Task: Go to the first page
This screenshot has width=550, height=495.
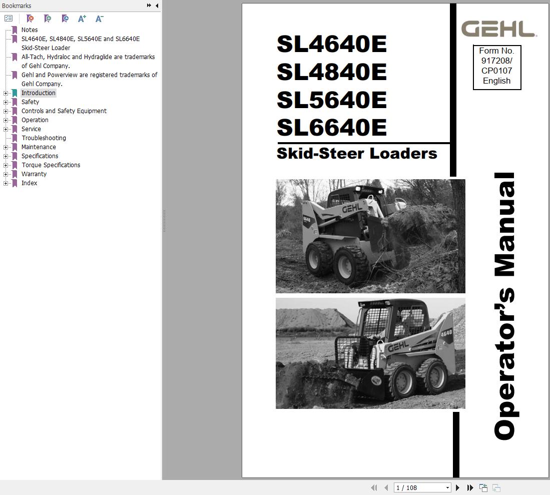Action: click(374, 487)
